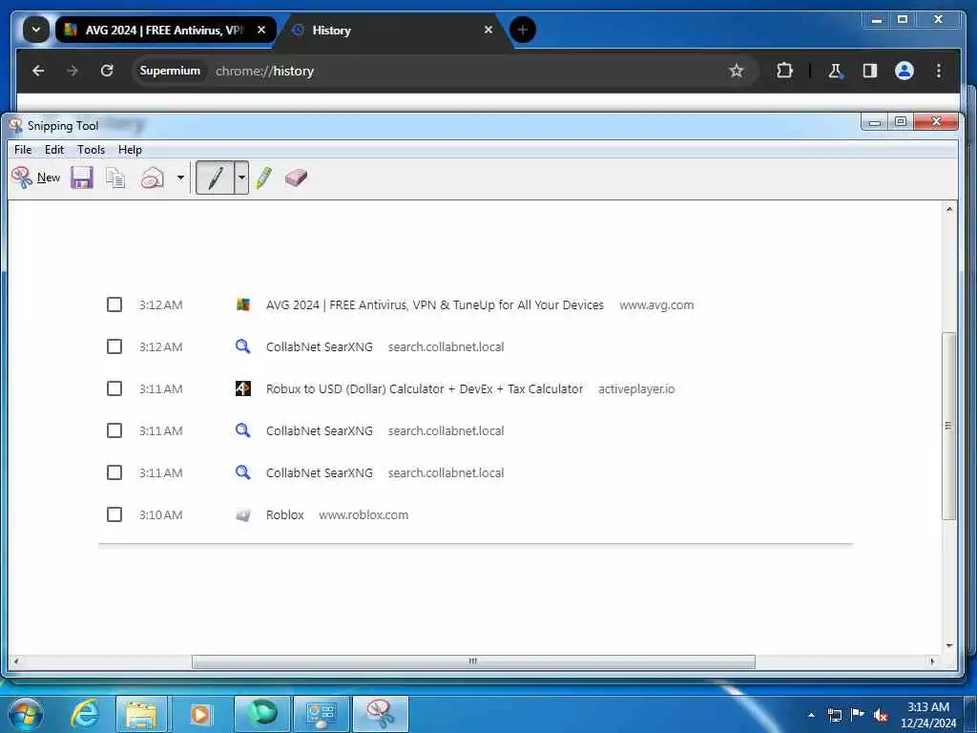The image size is (977, 733).
Task: Open the Roblox history link
Action: [284, 514]
